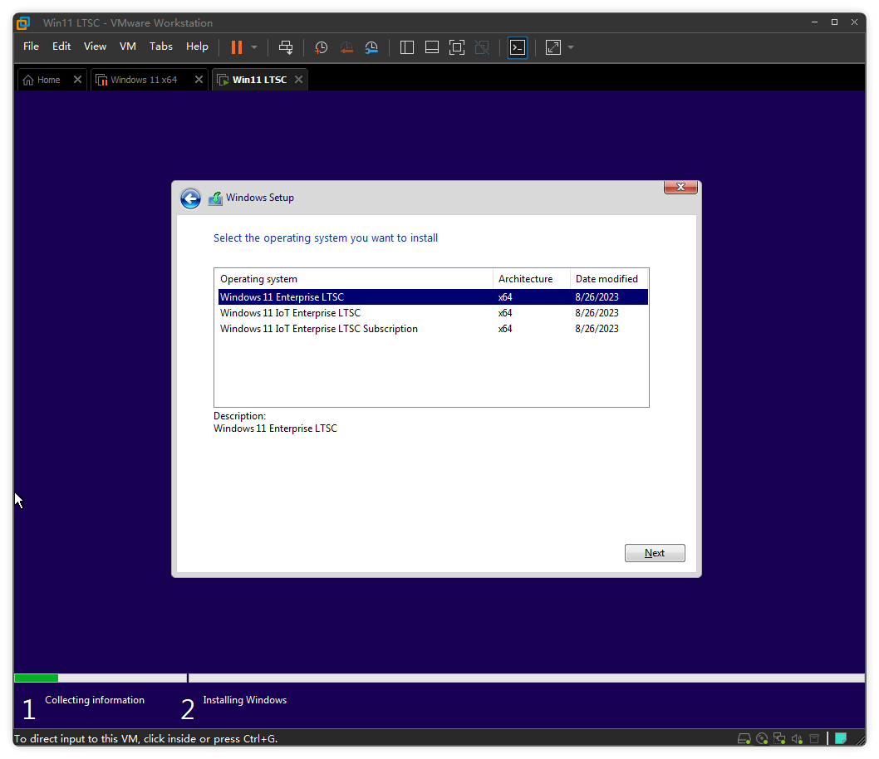Click the CD/DVD drive status icon

[x=762, y=738]
